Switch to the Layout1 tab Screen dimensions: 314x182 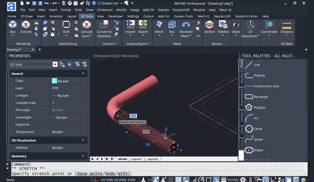pos(137,159)
